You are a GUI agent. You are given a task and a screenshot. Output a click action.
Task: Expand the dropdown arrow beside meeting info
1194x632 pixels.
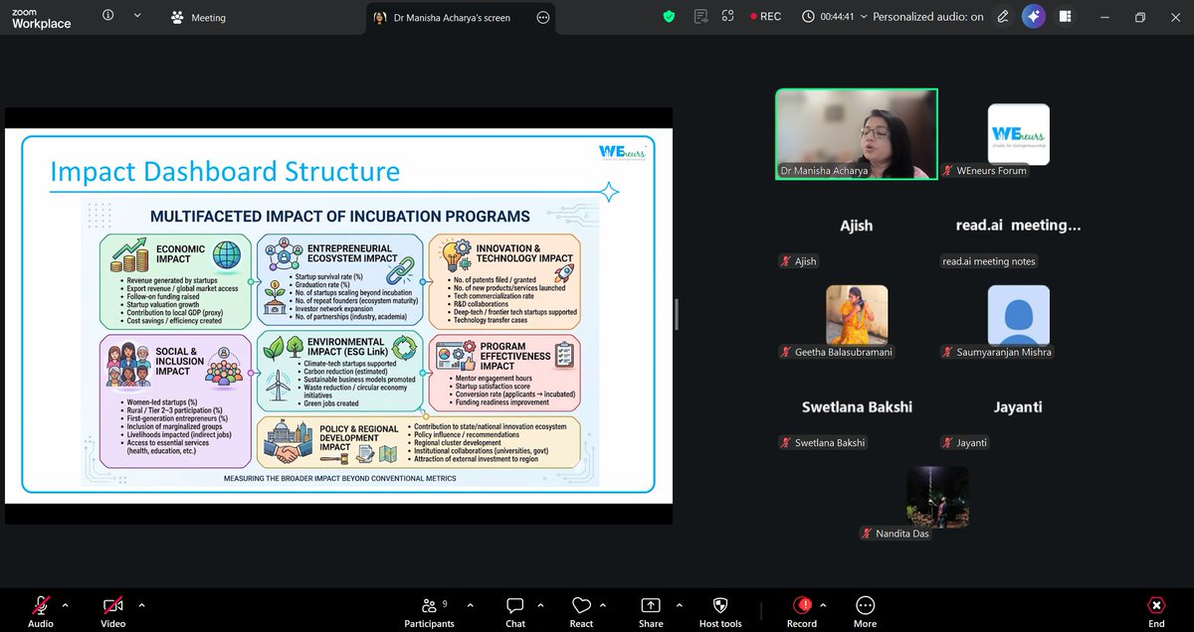coord(137,16)
